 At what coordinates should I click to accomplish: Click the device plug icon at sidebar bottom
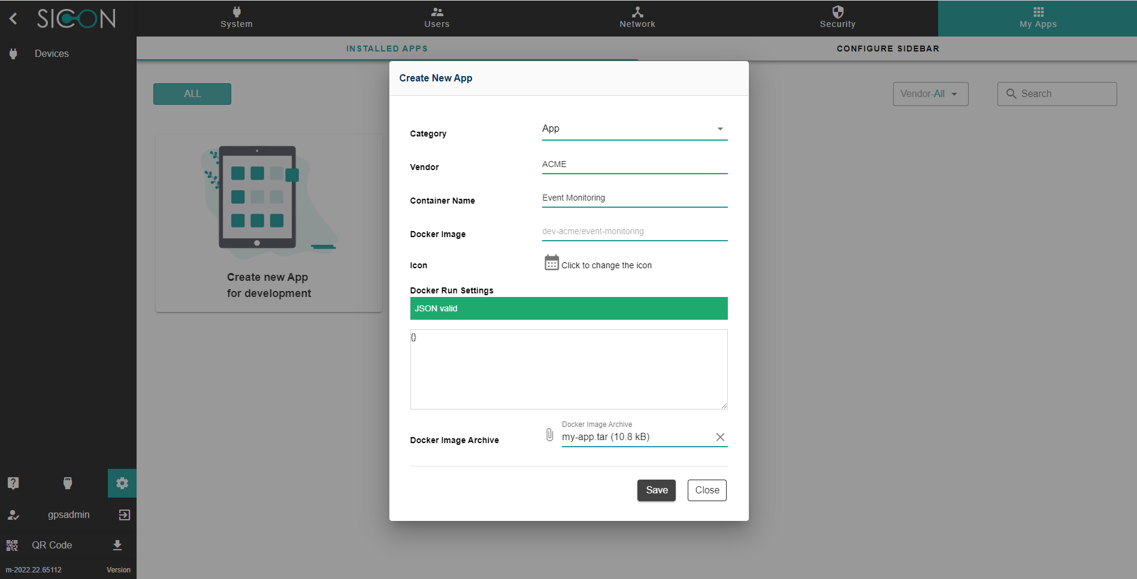pos(68,483)
